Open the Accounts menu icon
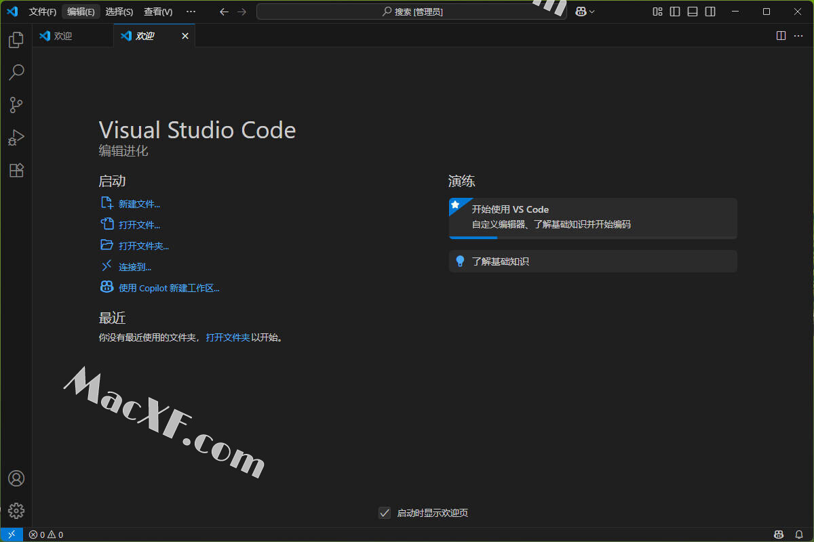 [16, 478]
